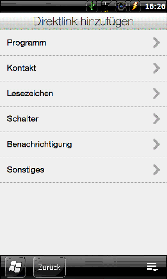Open the Benachrichtigung list entry
The width and height of the screenshot is (167, 279).
pos(83,145)
